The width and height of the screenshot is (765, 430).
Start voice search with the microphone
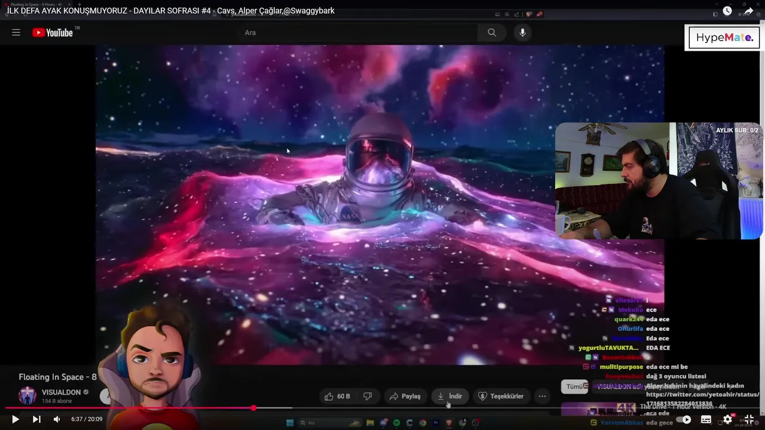coord(522,32)
